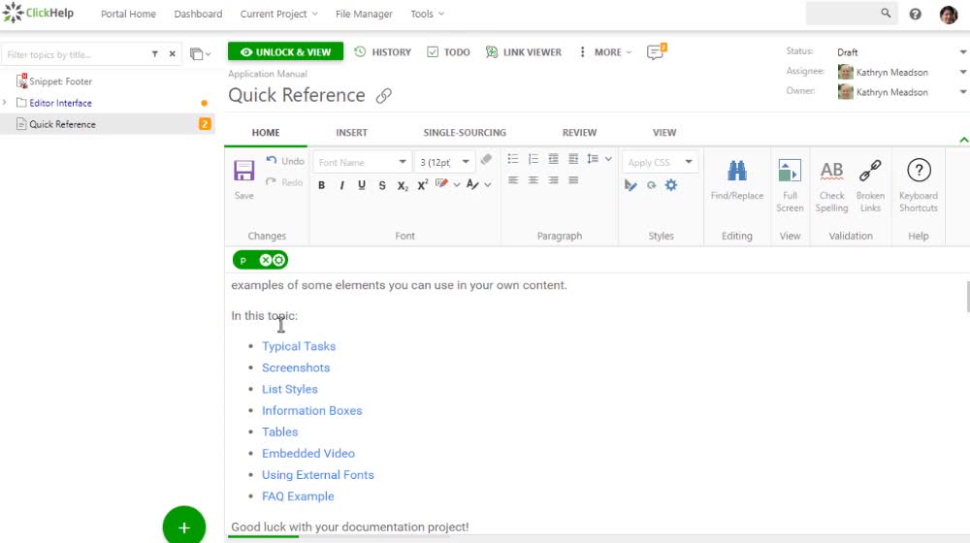Collapse the ribbon toolbar
This screenshot has width=970, height=543.
point(963,140)
